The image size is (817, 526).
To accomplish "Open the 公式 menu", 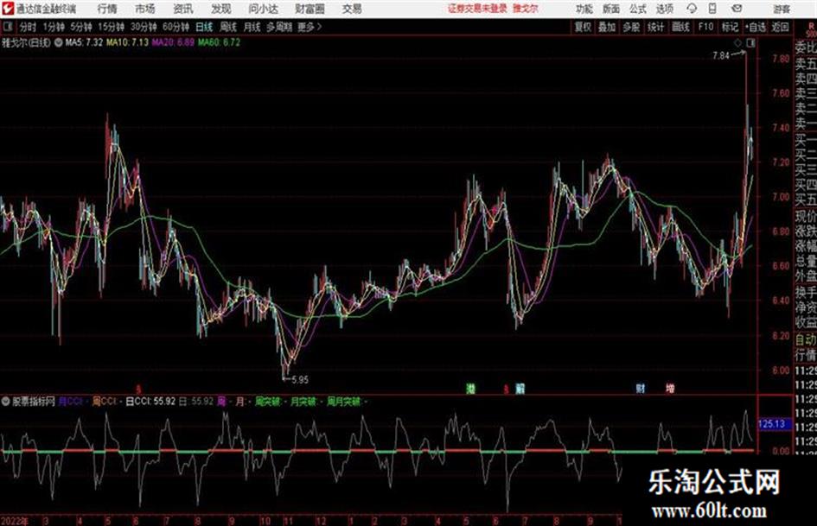I will pos(638,9).
